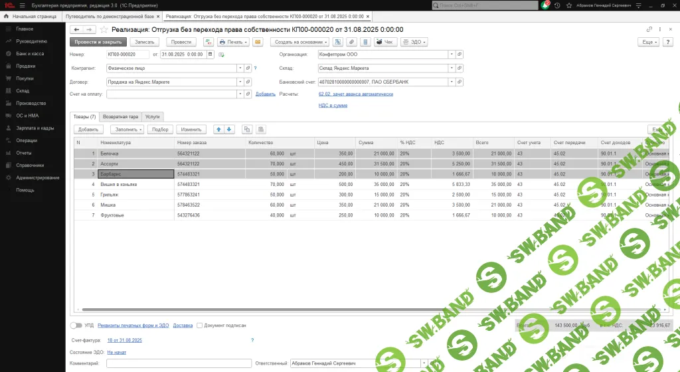Open the history clock icon in title bar
The width and height of the screenshot is (680, 372).
pyautogui.click(x=556, y=5)
